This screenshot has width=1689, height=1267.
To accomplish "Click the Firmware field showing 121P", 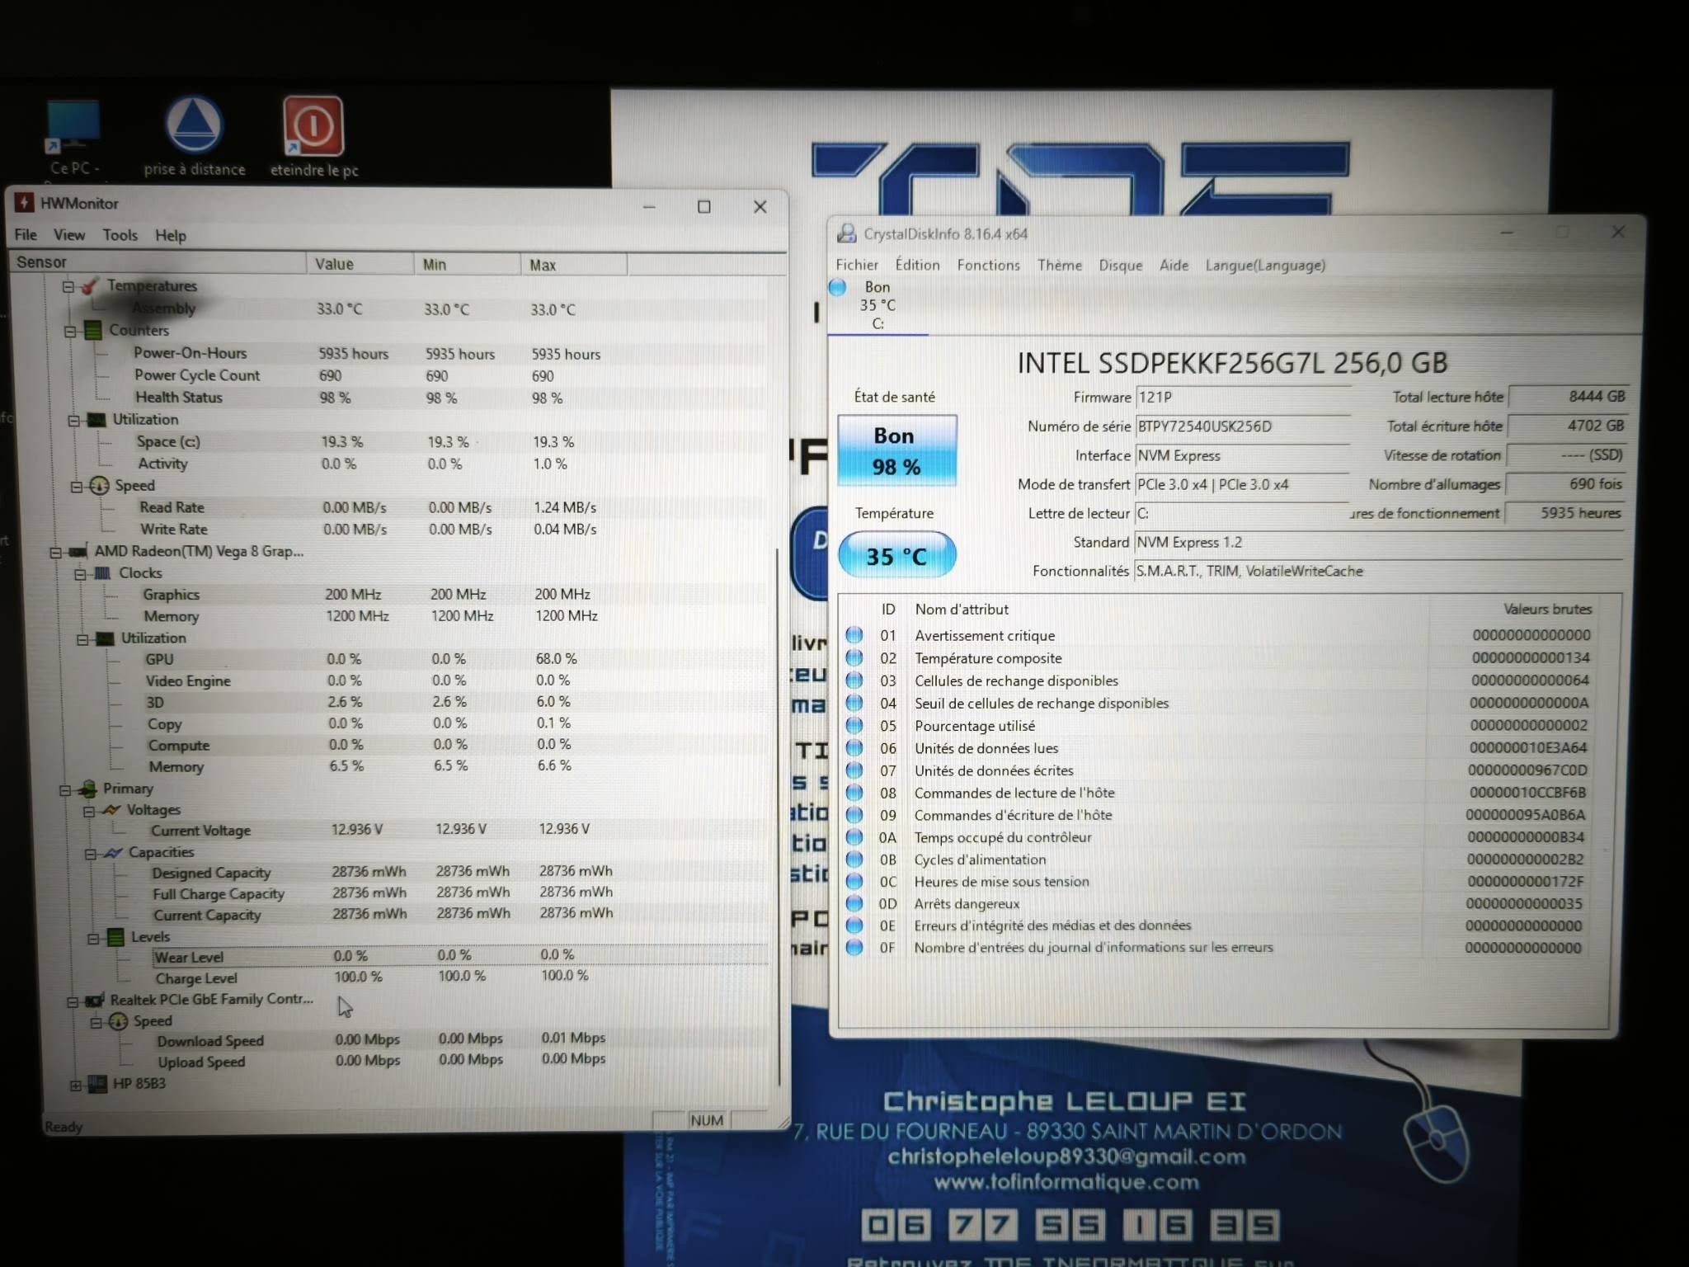I will (x=1243, y=397).
